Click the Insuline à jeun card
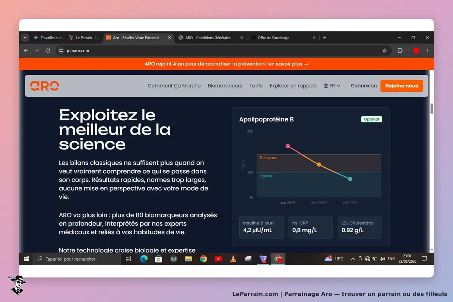This screenshot has height=302, width=453. click(261, 227)
